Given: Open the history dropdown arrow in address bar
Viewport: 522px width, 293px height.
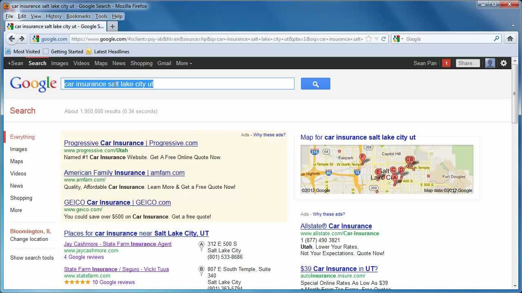Looking at the screenshot, I should click(376, 39).
